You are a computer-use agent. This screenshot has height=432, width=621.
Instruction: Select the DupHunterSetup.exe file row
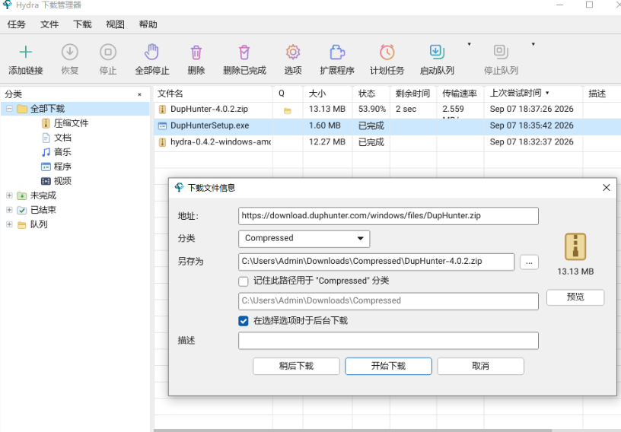coord(387,126)
